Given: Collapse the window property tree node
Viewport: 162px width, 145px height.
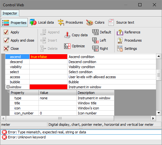Looking at the screenshot, I should (8, 87).
